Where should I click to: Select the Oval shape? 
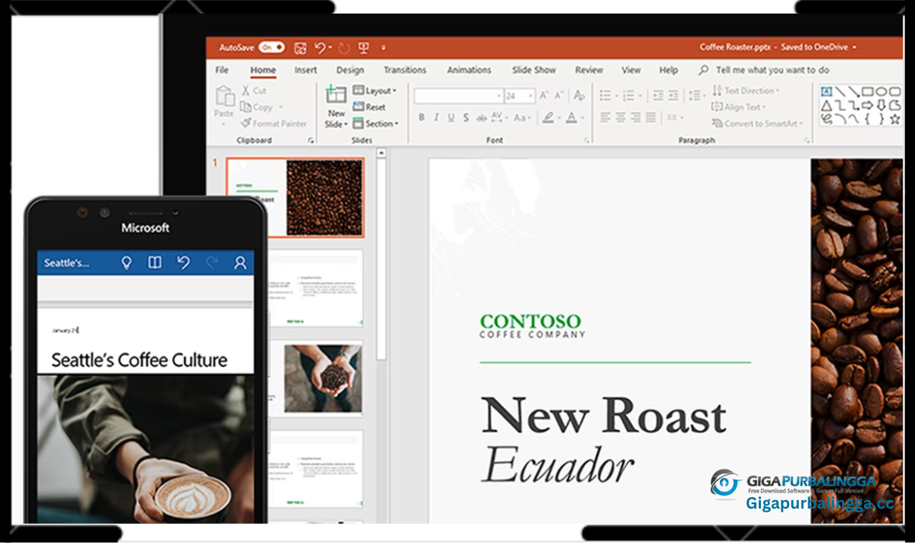click(881, 91)
